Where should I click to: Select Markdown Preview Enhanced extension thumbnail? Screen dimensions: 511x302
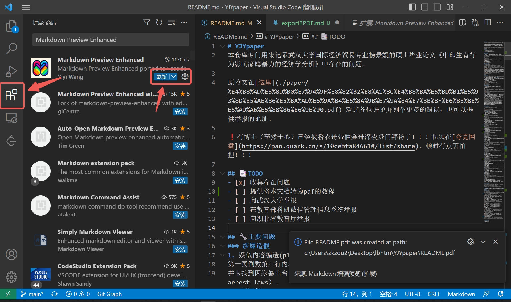(40, 68)
